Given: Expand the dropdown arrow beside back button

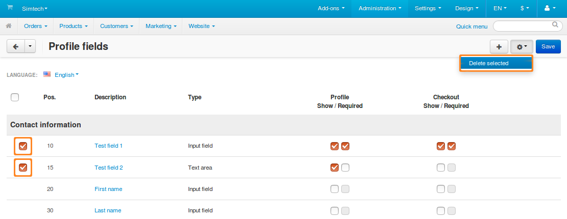Looking at the screenshot, I should [x=30, y=46].
